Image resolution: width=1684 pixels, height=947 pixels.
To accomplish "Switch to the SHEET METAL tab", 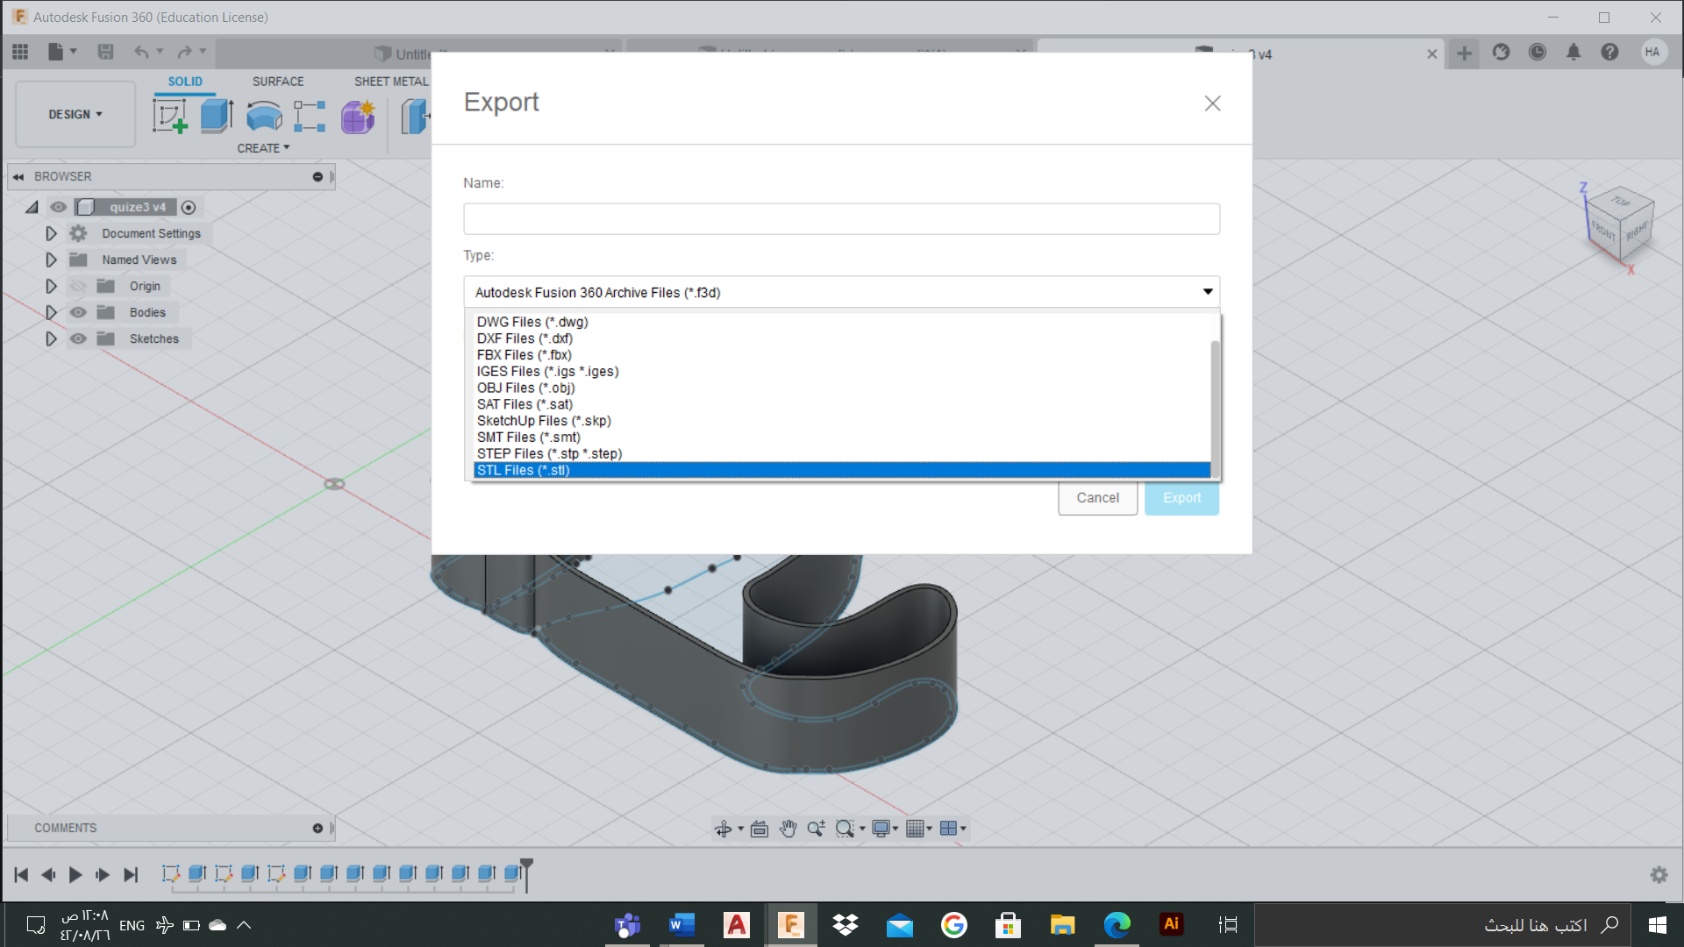I will tap(391, 82).
